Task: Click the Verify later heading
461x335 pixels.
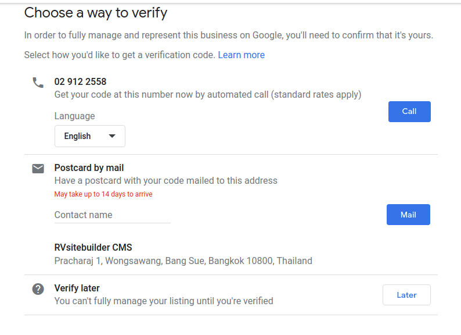Action: tap(77, 288)
